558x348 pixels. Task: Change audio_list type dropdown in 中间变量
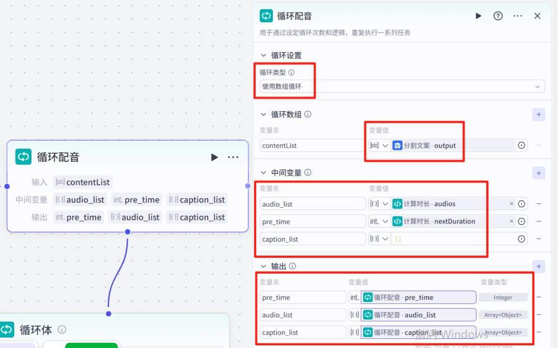coord(379,203)
